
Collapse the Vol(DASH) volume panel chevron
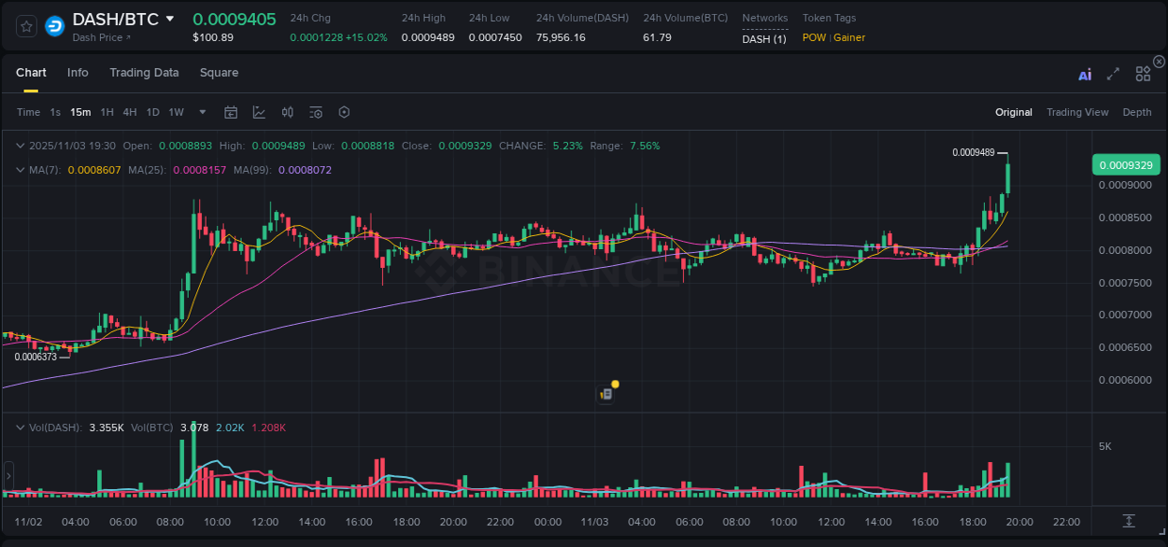(21, 427)
